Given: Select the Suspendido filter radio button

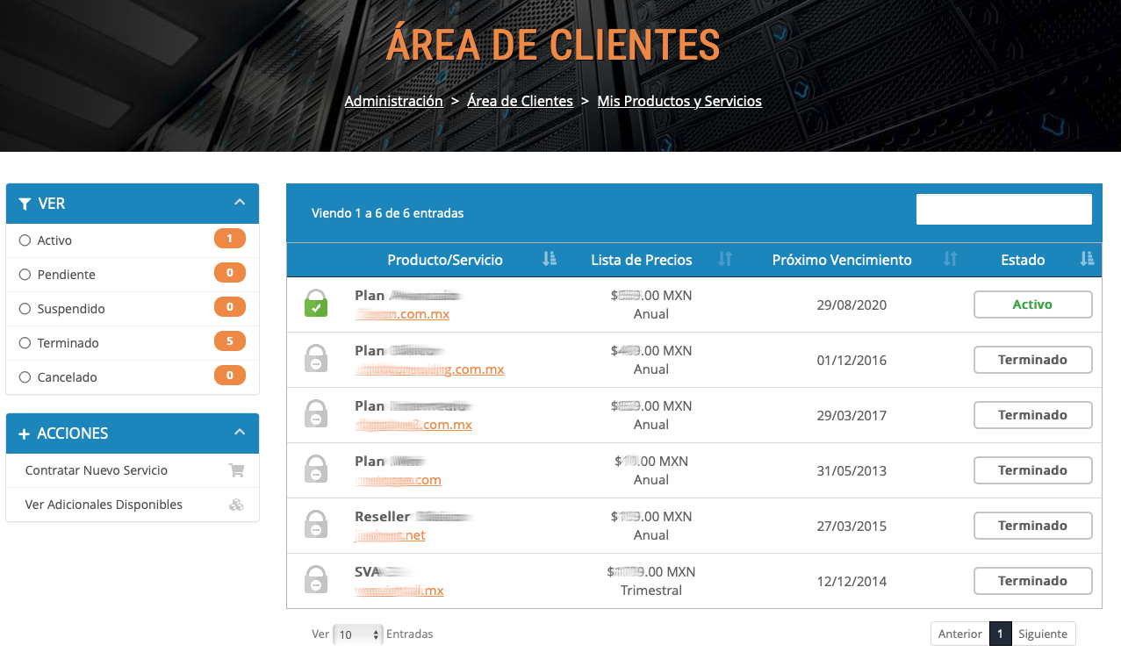Looking at the screenshot, I should click(25, 309).
